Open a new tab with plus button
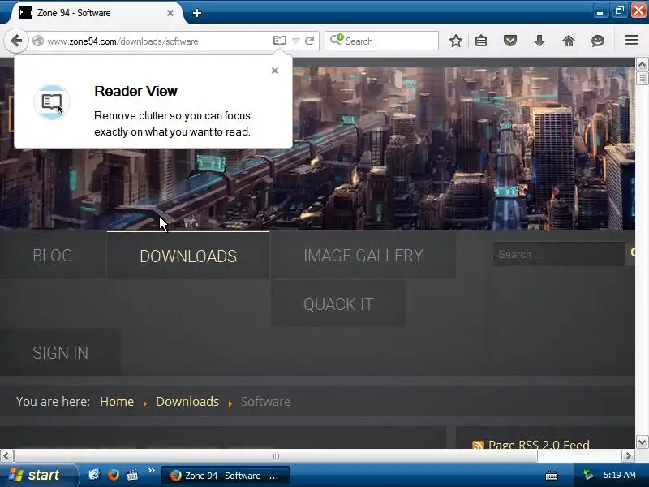Screen dimensions: 649x487 pos(197,13)
